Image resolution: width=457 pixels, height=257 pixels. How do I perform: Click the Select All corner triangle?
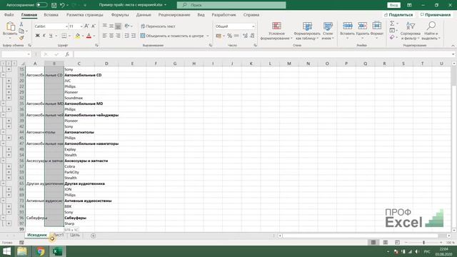[x=22, y=64]
